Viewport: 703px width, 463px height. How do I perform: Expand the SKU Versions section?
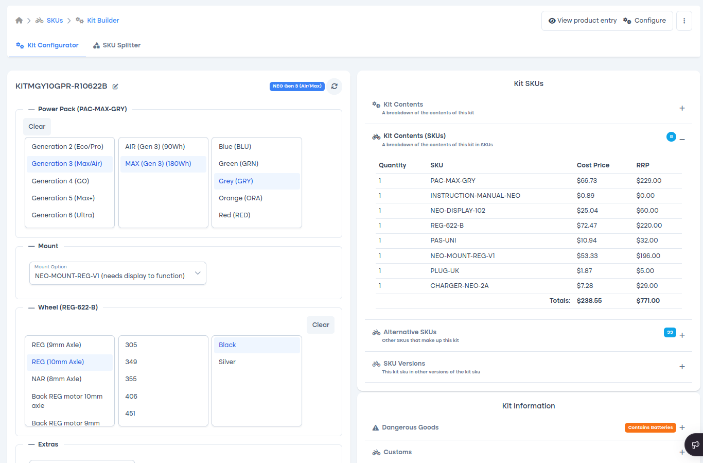[x=682, y=367]
